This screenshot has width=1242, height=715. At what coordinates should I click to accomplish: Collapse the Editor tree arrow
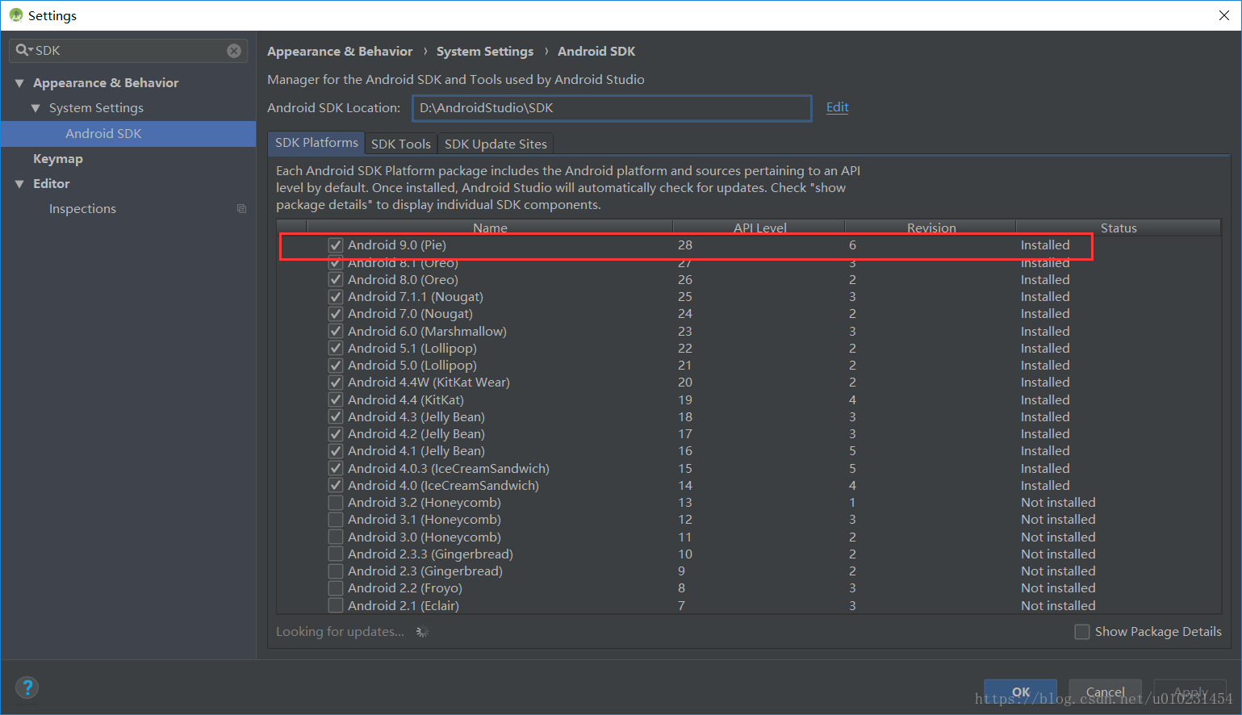coord(19,184)
